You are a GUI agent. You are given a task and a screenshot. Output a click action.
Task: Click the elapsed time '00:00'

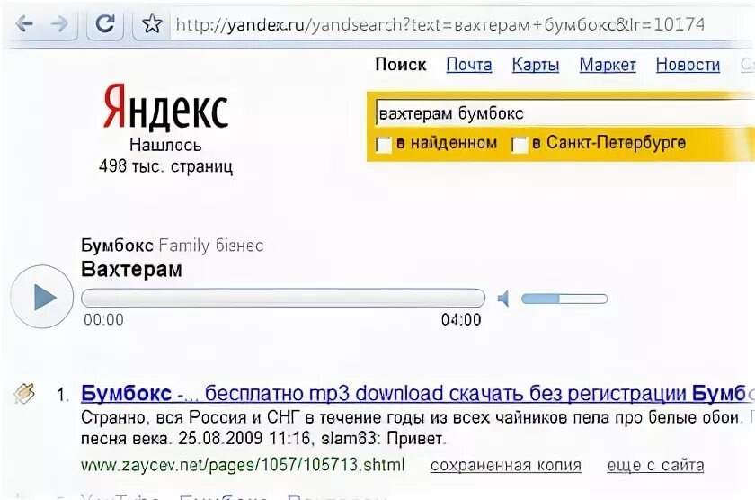click(103, 319)
